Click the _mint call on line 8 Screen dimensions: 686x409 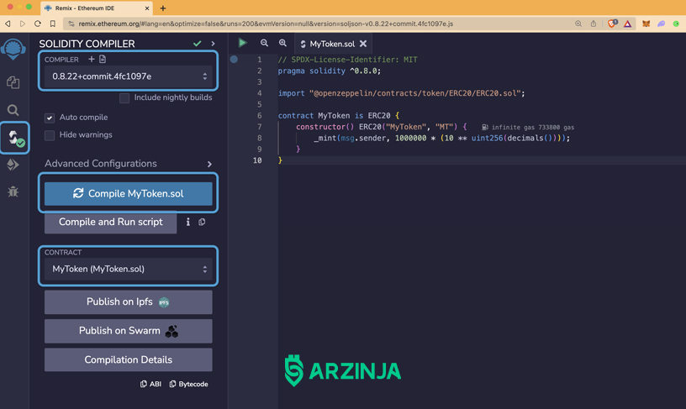[x=442, y=138]
